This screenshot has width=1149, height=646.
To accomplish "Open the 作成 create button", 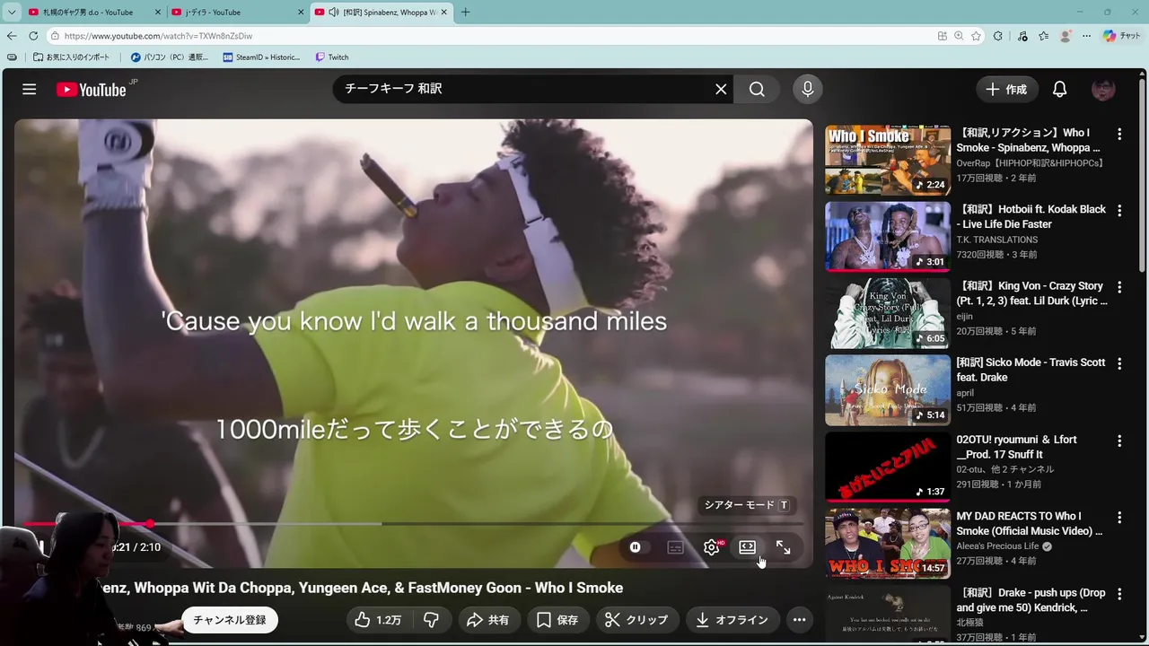I will click(x=1006, y=89).
